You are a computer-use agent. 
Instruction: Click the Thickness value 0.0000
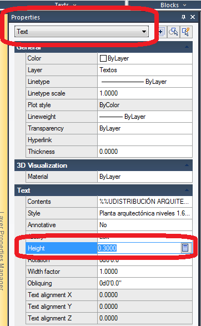point(145,152)
